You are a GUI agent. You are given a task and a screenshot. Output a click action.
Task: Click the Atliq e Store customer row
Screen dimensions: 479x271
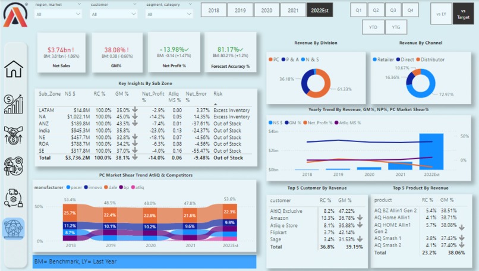[x=316, y=225]
